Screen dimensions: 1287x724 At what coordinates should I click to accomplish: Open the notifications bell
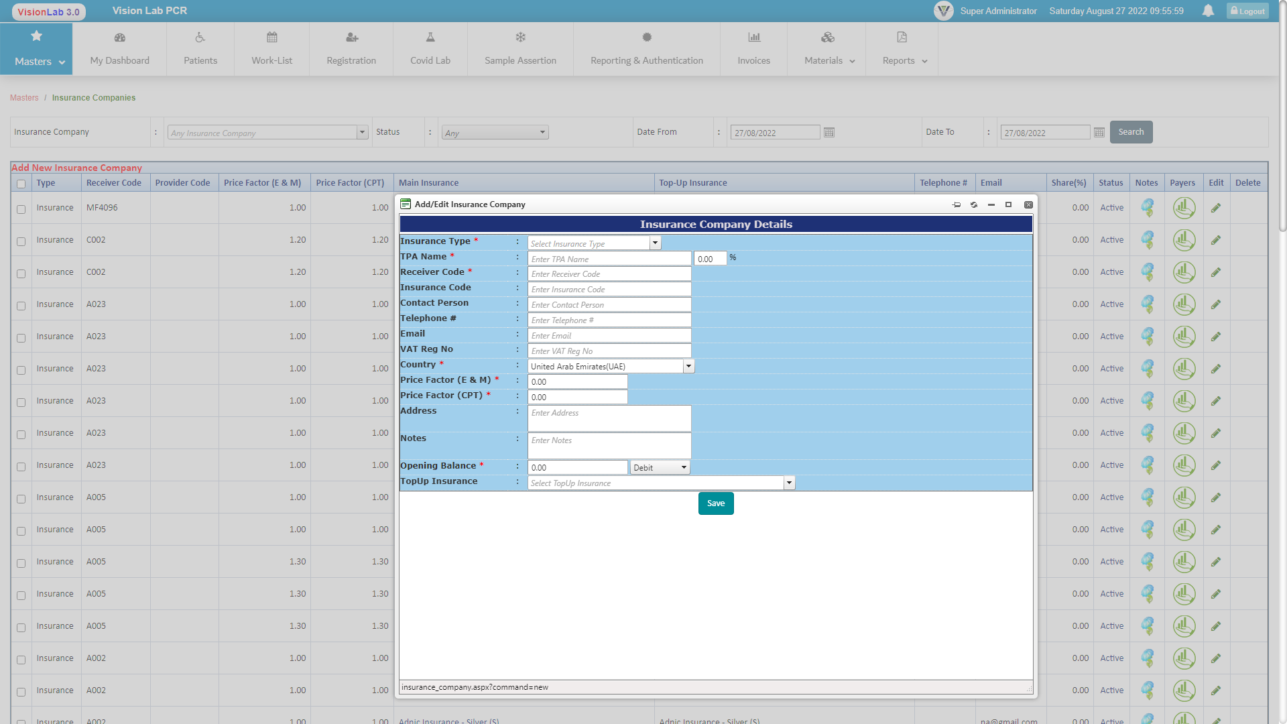1207,11
